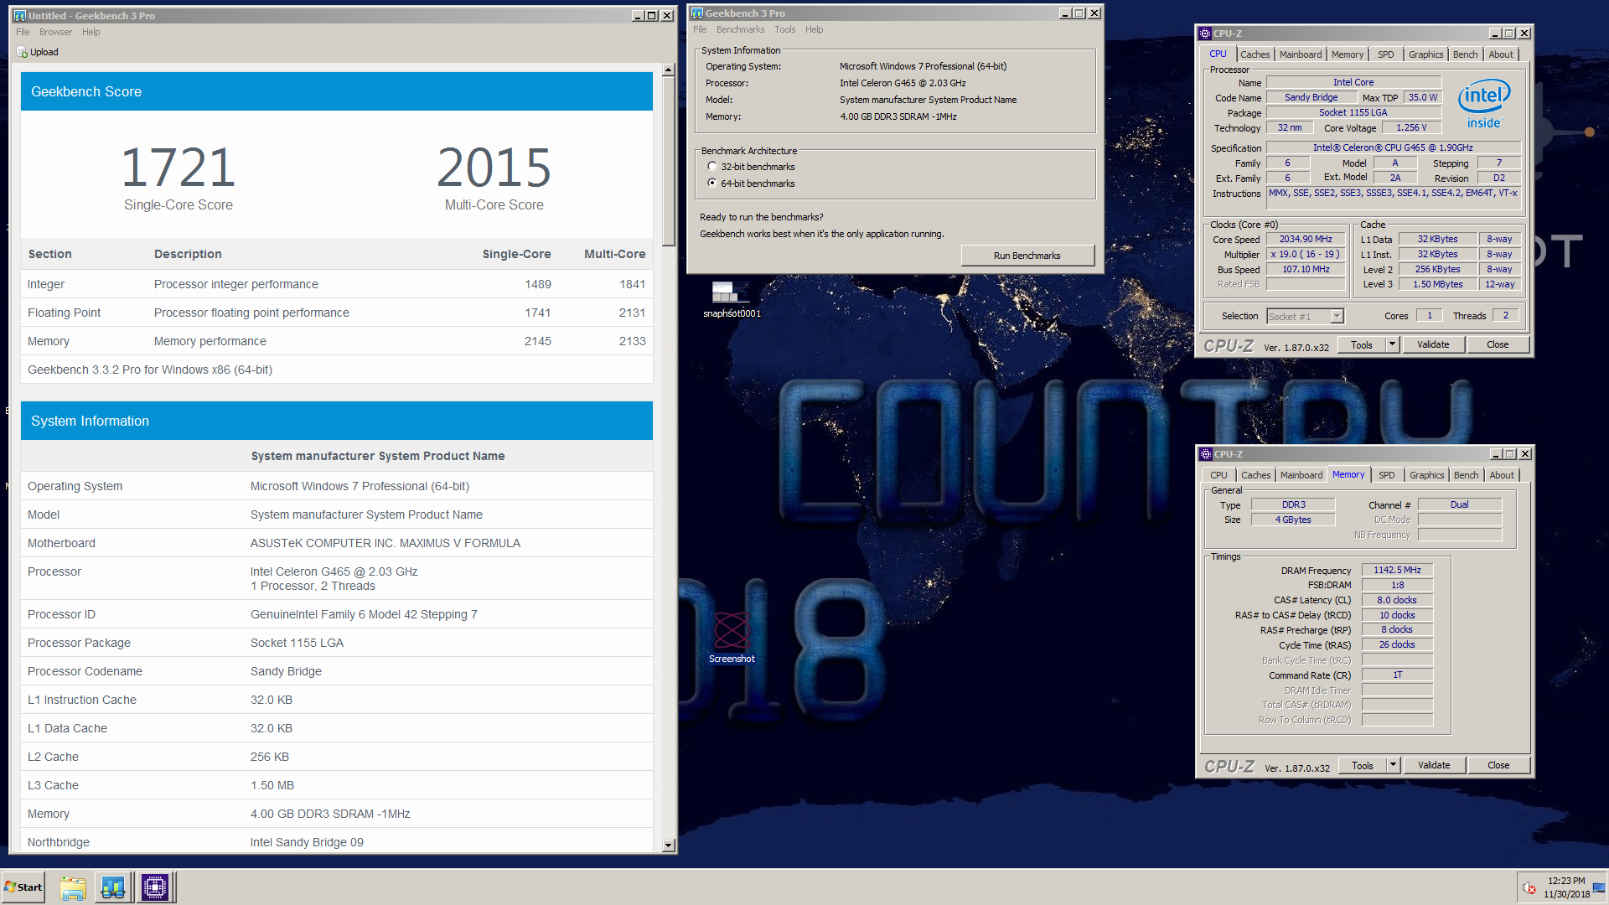1609x905 pixels.
Task: Switch to About tab in bottom CPU-Z
Action: pos(1502,475)
